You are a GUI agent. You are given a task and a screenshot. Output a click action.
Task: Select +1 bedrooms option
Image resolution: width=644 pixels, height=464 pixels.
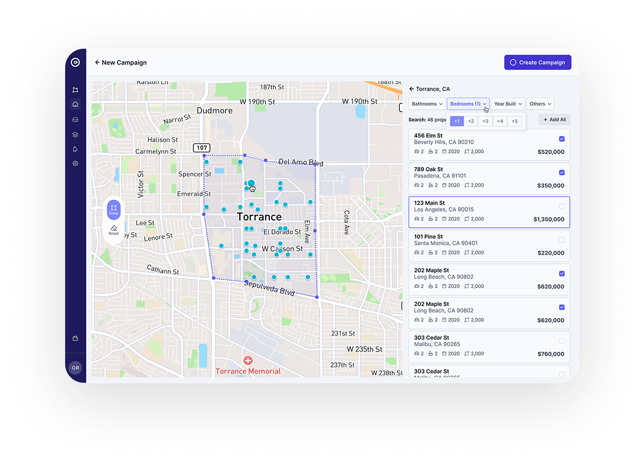[x=457, y=121]
